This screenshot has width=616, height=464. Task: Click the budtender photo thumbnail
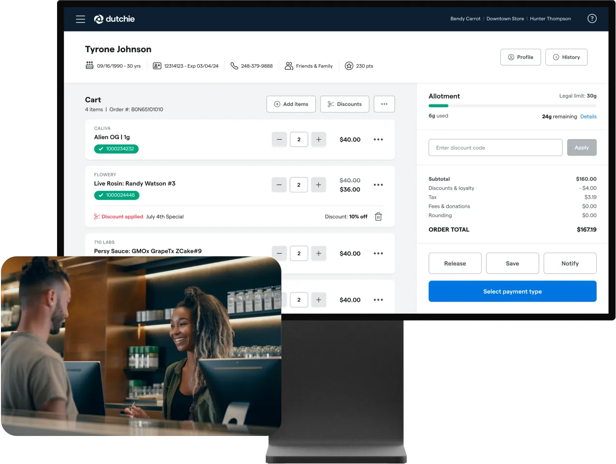[x=141, y=346]
